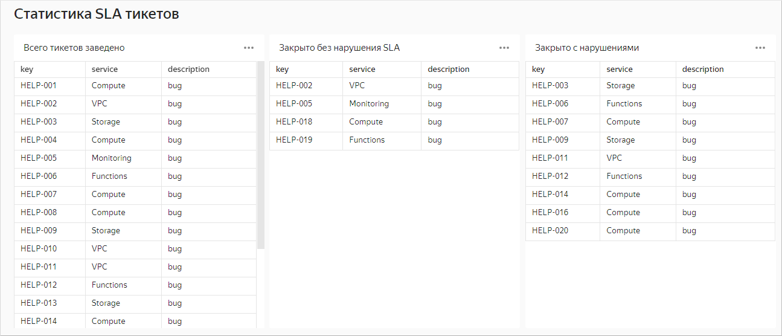Select HELP-013 row in 'Всего тикетов заведено' table
The height and width of the screenshot is (336, 782).
coord(39,303)
